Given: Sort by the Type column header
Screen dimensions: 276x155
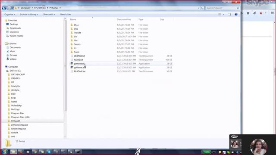Looking at the screenshot, I should coord(141,19).
